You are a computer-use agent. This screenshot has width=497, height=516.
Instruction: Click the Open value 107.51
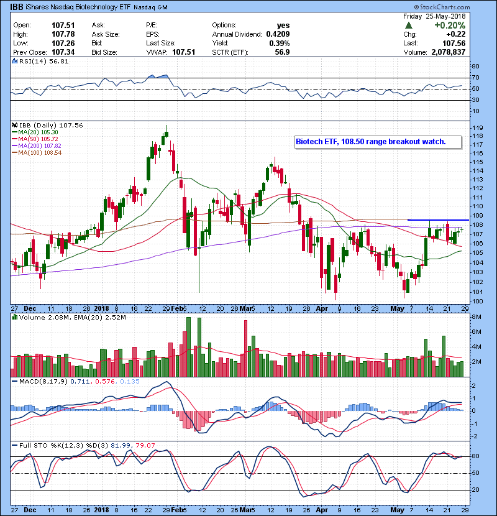[x=63, y=25]
